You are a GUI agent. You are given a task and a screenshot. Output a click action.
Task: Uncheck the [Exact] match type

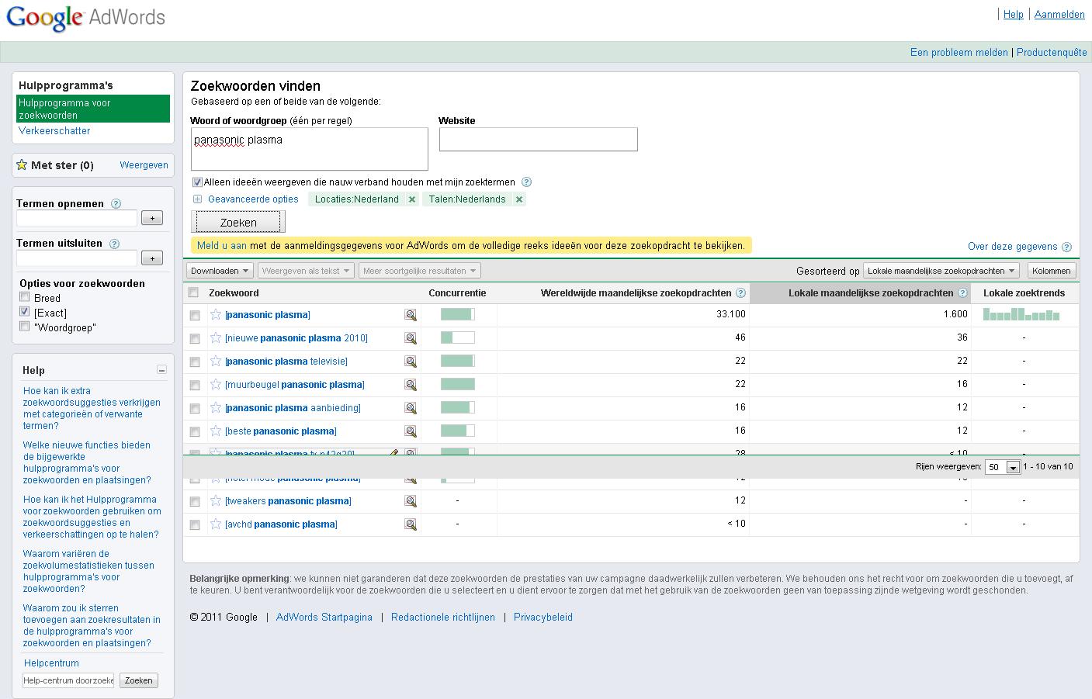point(25,312)
